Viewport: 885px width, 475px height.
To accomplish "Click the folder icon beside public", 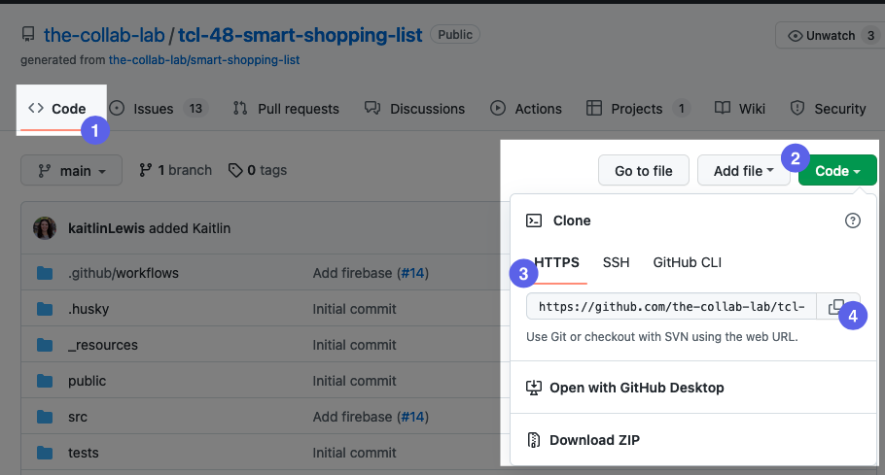I will coord(45,382).
